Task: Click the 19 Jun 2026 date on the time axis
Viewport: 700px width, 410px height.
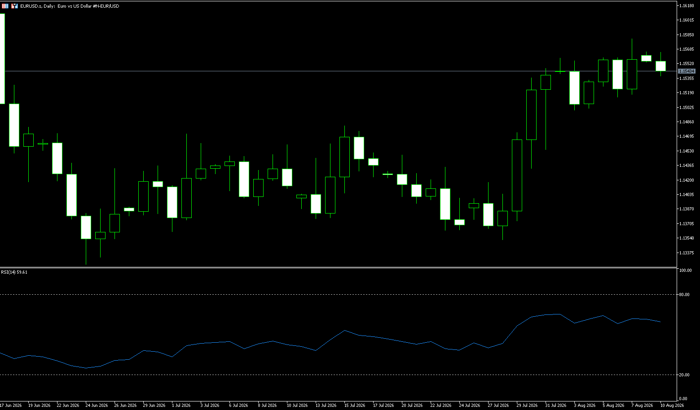Action: (40, 406)
